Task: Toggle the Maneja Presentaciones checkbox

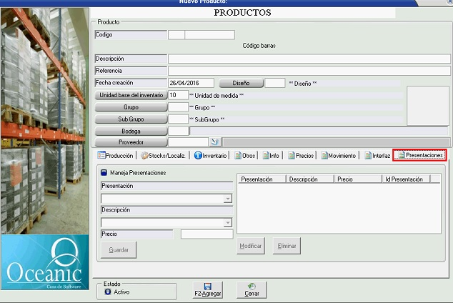Action: 104,172
